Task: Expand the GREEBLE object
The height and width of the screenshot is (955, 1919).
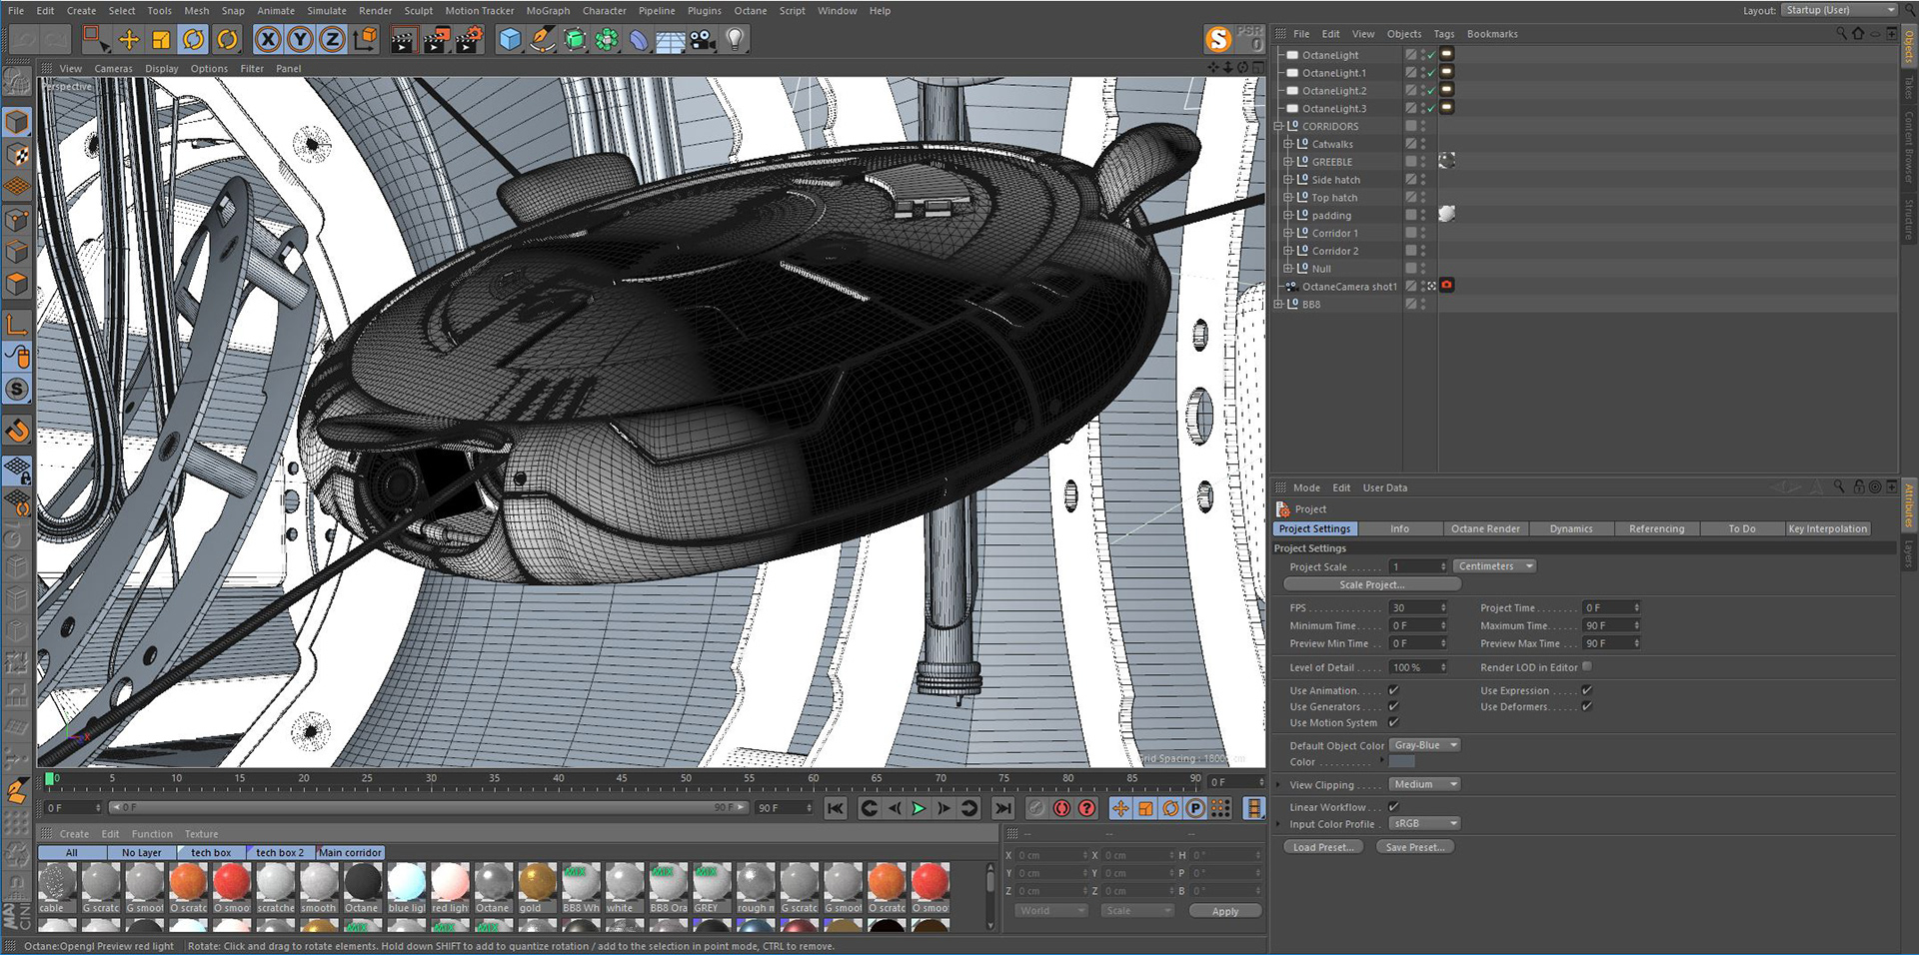Action: tap(1288, 162)
